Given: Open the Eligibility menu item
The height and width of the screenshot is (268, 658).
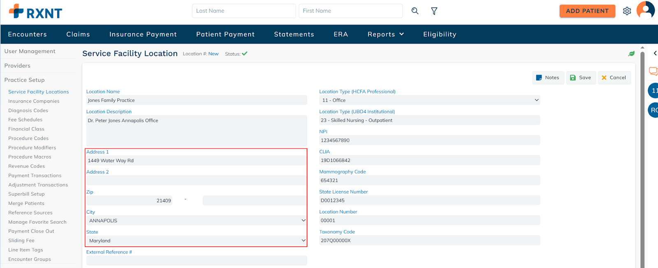Looking at the screenshot, I should click(x=440, y=34).
